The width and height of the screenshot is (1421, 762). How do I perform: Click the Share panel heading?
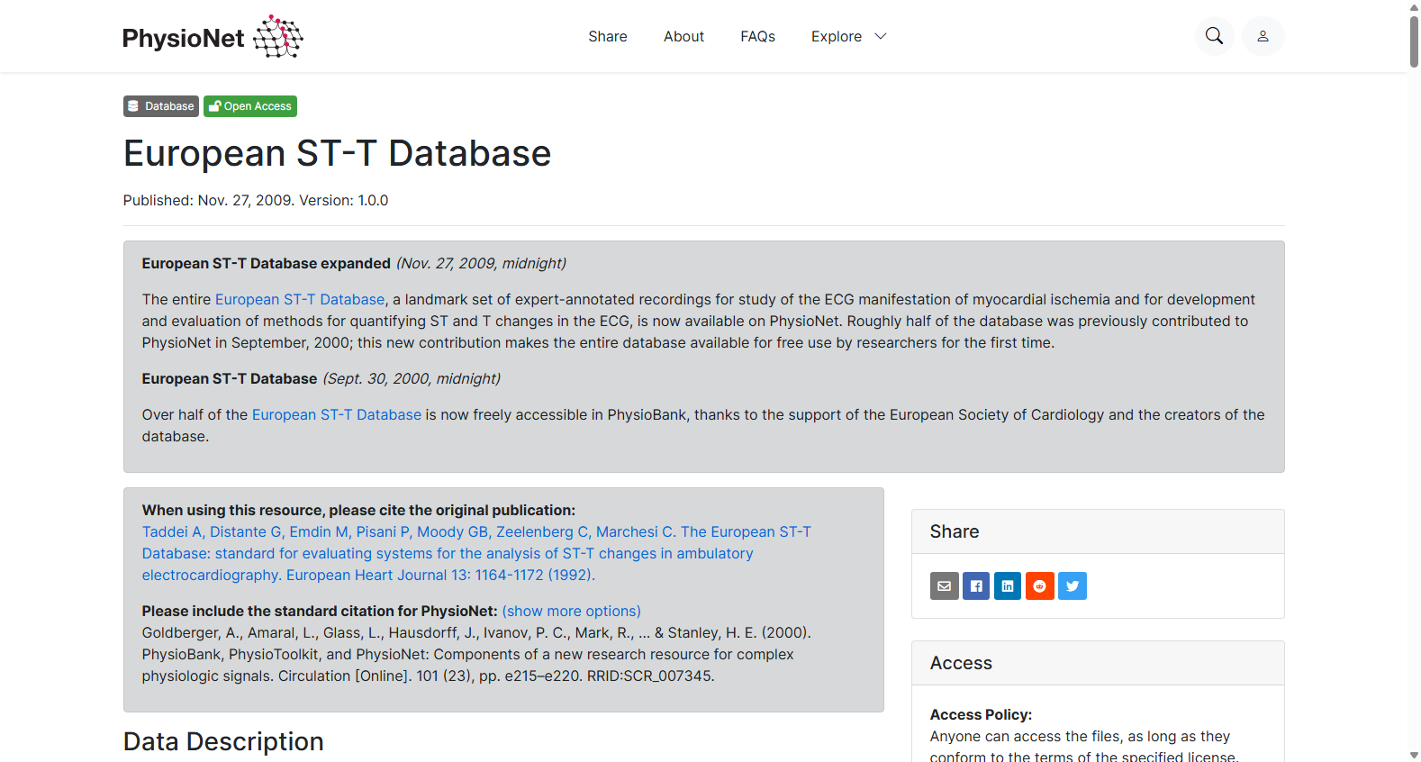point(955,531)
